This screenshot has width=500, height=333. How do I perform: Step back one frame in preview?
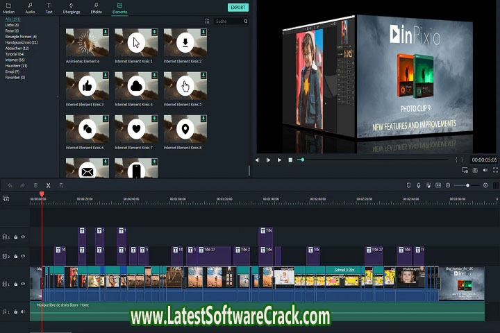coord(257,160)
